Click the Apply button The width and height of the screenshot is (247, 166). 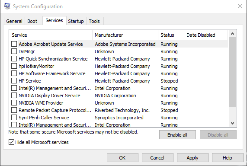(192, 158)
